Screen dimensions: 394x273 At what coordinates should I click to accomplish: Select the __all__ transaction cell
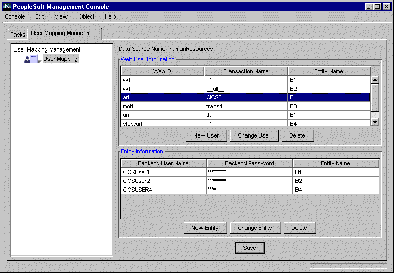(246, 89)
